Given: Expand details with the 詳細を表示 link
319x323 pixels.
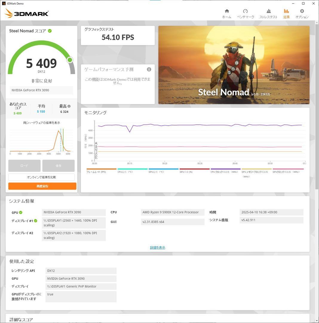Looking at the screenshot, I should coord(157,247).
